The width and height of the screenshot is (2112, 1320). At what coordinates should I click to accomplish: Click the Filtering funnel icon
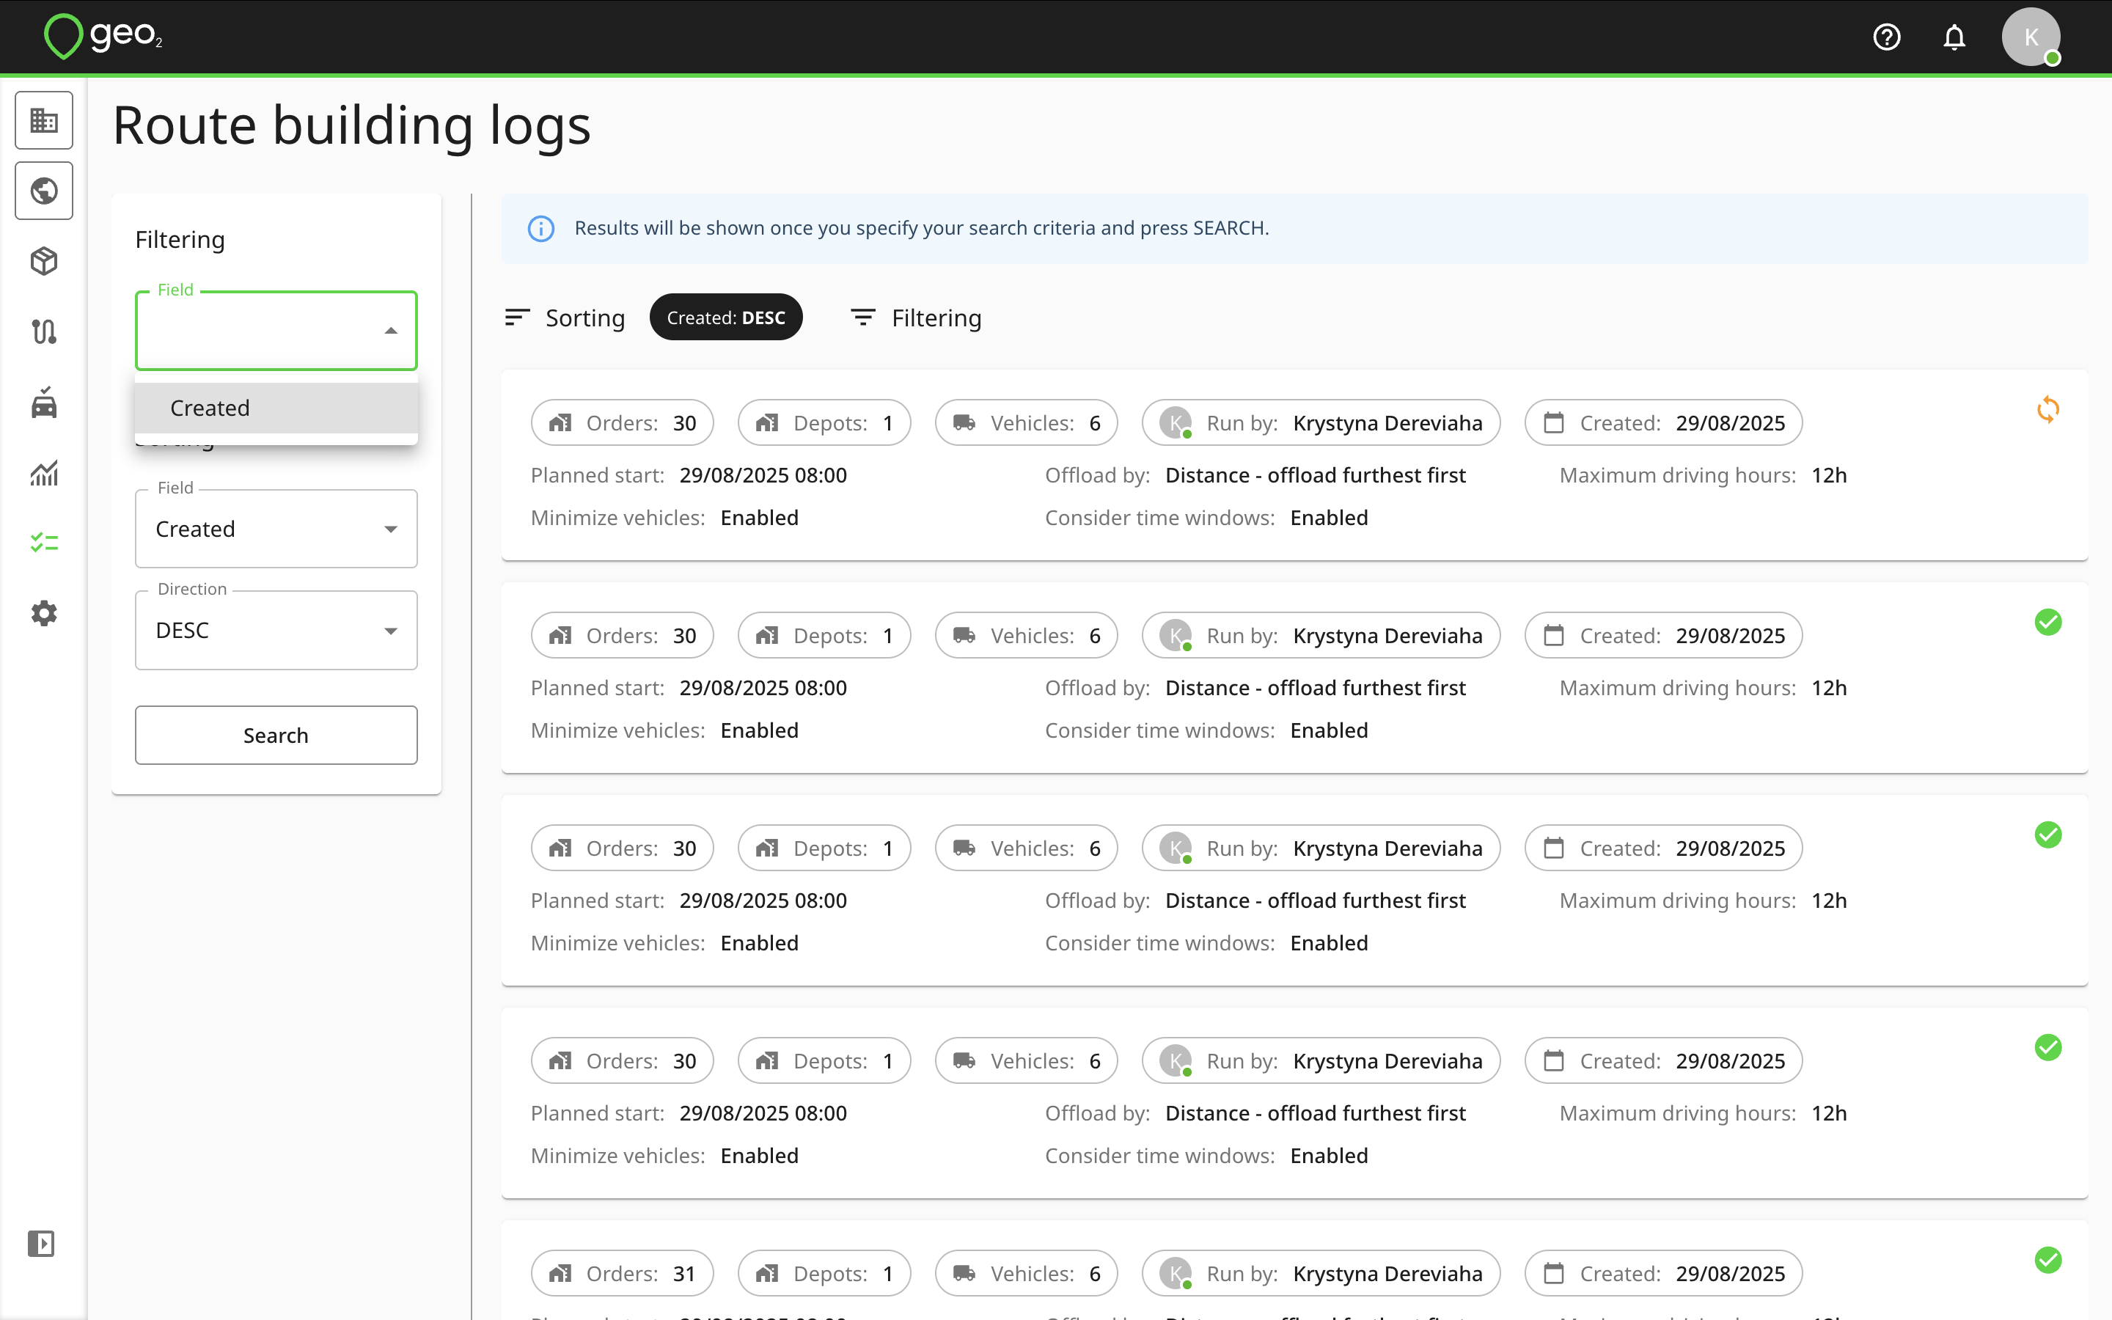click(x=863, y=317)
